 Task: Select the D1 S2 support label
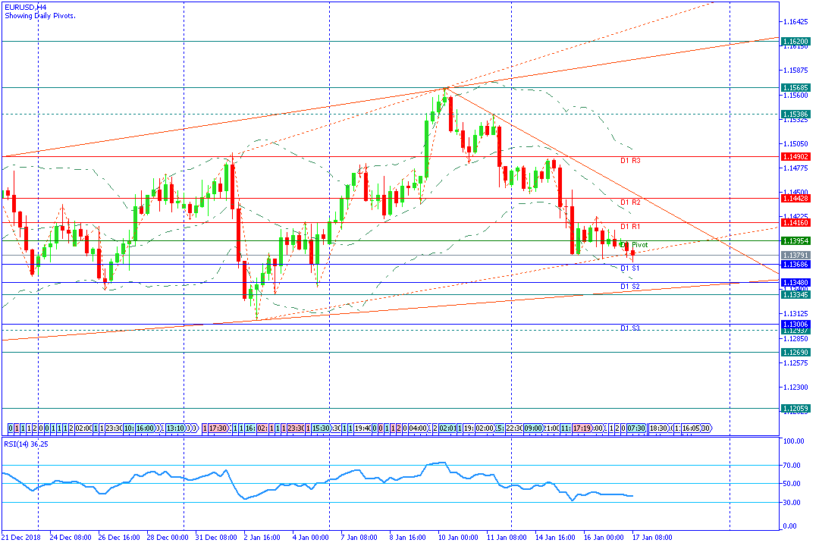click(x=630, y=287)
